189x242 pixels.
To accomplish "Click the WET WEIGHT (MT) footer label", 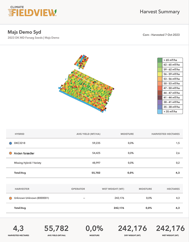I will pyautogui.click(x=170, y=235).
